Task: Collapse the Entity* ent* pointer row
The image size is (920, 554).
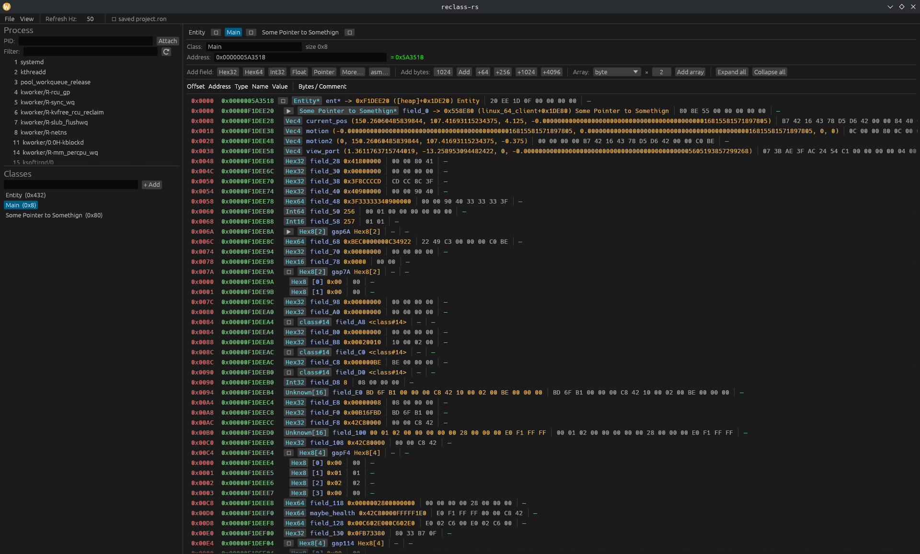Action: coord(283,101)
